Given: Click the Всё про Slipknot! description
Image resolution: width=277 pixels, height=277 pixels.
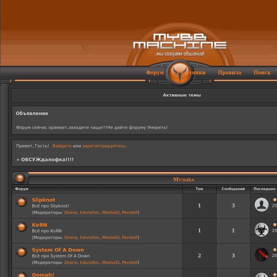Looking at the screenshot, I should [50, 206].
